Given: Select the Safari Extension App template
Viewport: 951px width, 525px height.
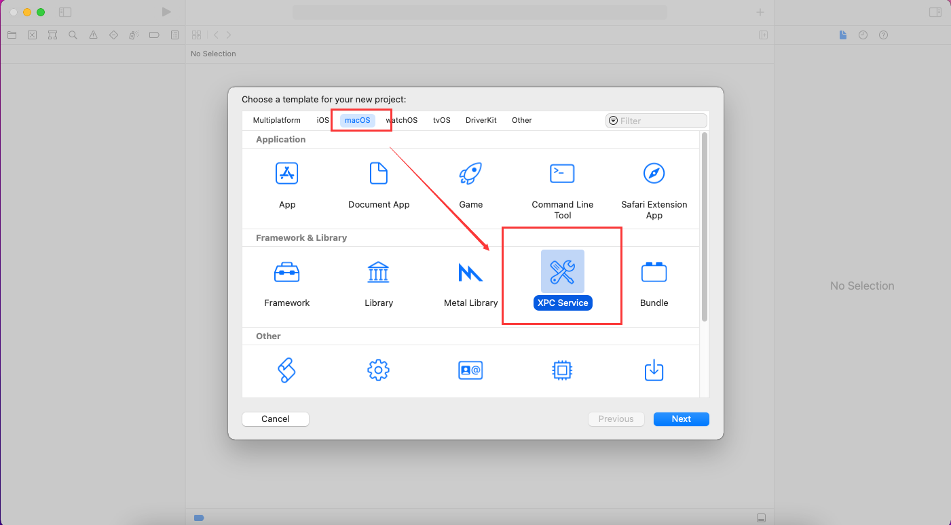Looking at the screenshot, I should (654, 174).
